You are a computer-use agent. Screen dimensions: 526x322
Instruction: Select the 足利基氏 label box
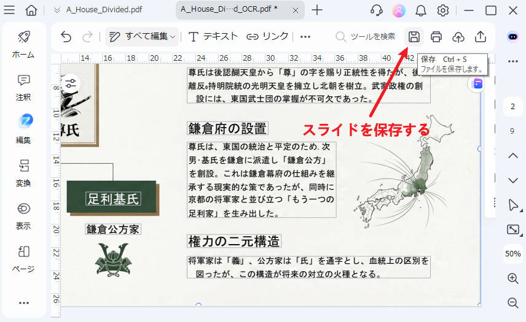113,199
